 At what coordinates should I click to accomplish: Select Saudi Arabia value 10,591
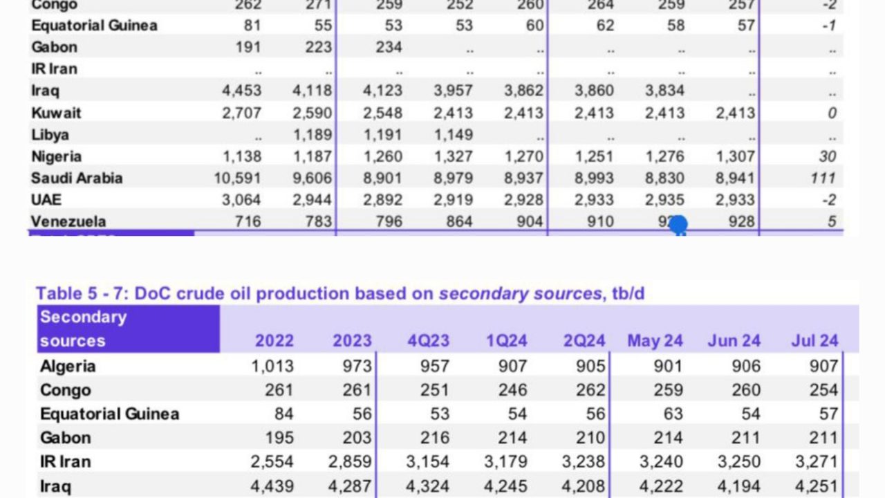click(x=237, y=178)
